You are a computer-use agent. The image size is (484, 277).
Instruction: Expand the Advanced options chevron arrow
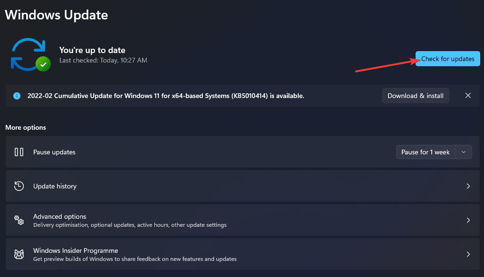click(x=468, y=220)
